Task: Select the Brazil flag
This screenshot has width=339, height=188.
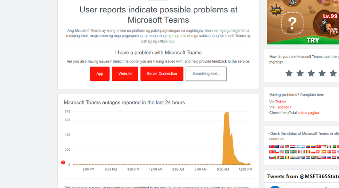Action: pyautogui.click(x=313, y=157)
